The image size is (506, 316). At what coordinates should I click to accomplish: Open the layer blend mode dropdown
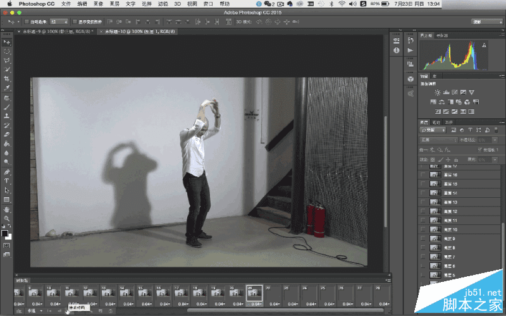[438, 140]
